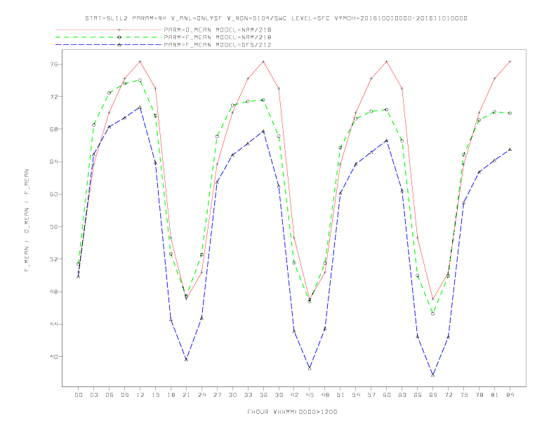This screenshot has width=556, height=430.
Task: Click the x-axis title FHOUR VHHMM:0000>1200
Action: [x=292, y=412]
